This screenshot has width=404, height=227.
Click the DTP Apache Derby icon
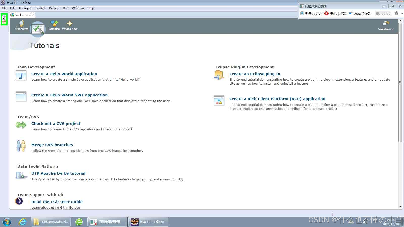coord(21,175)
